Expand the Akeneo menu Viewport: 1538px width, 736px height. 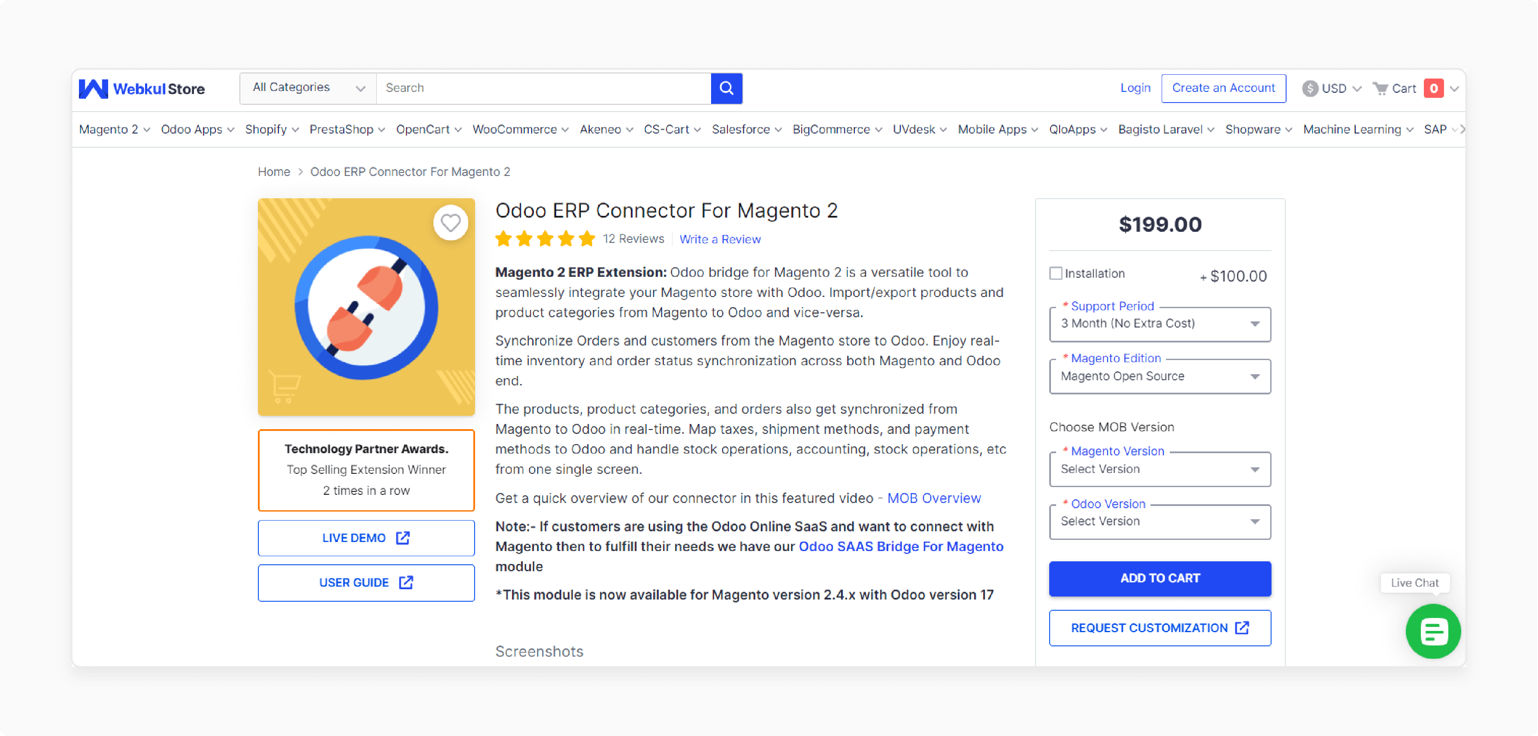tap(606, 130)
